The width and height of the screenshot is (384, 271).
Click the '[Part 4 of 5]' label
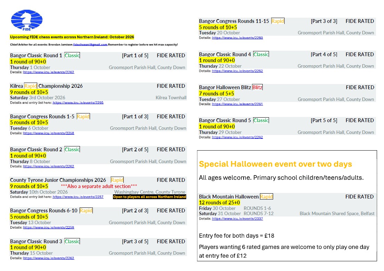(x=324, y=54)
